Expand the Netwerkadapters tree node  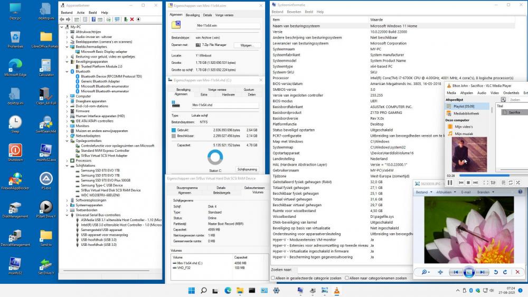pos(67,136)
